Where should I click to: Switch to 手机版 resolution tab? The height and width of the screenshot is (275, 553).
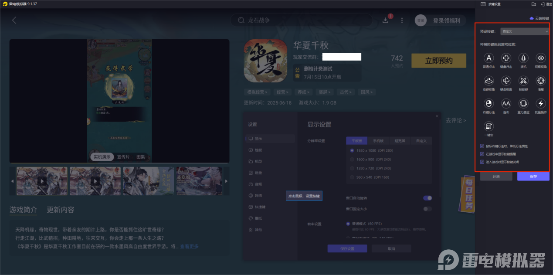pos(377,141)
